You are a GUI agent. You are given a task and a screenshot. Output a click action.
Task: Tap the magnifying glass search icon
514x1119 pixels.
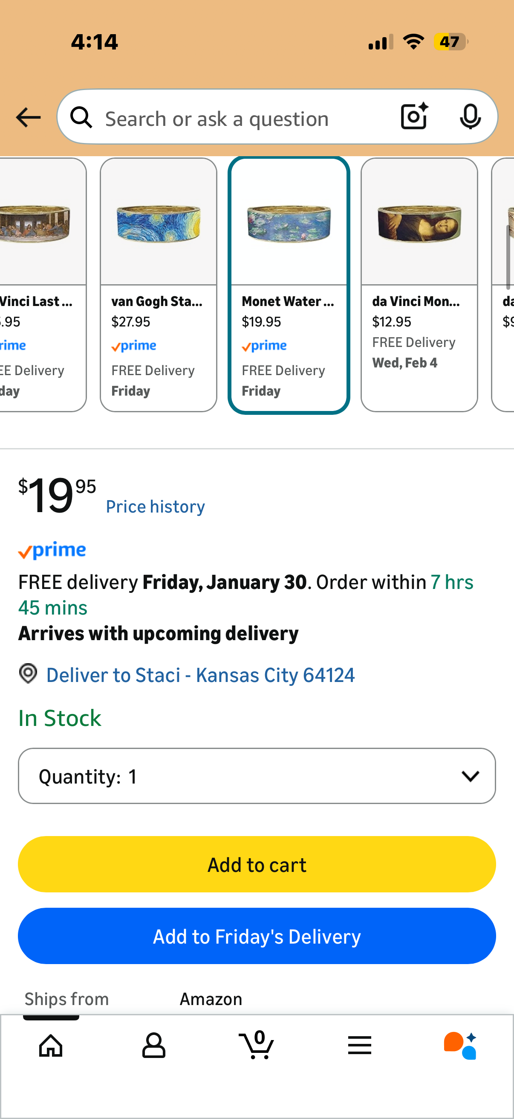click(81, 117)
